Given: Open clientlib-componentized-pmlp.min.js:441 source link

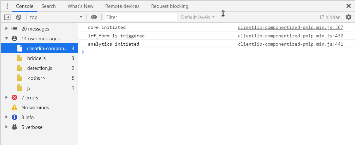Looking at the screenshot, I should 290,44.
